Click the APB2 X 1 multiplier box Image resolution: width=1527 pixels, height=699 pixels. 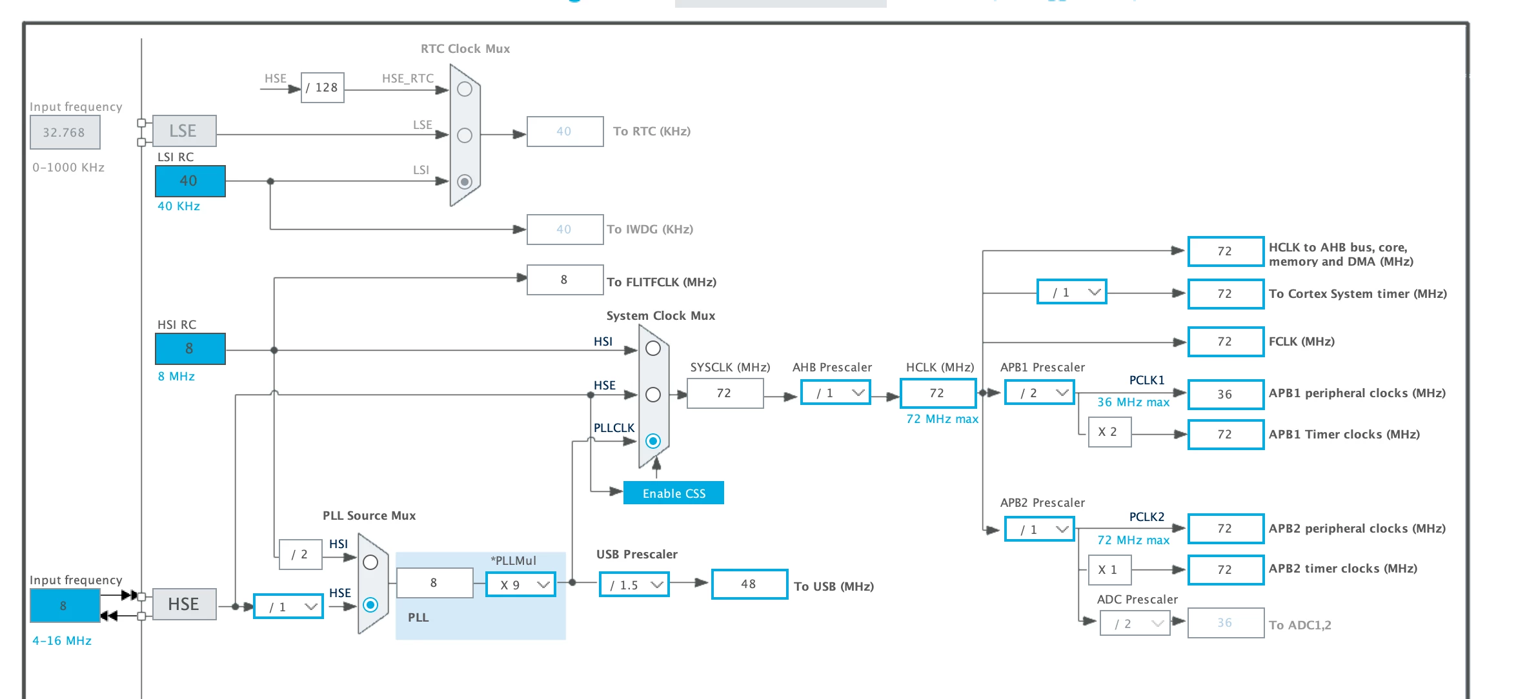pyautogui.click(x=1109, y=569)
